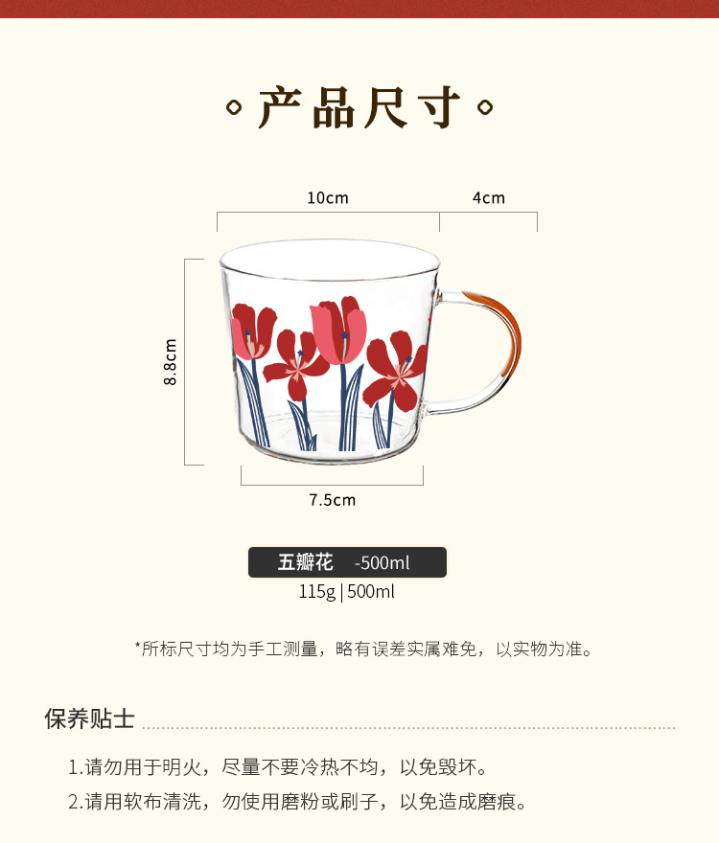
Task: Select the 五瓣花 -500ml dark label
Action: pos(347,562)
